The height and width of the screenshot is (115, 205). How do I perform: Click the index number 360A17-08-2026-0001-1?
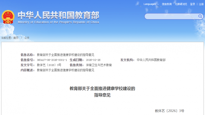pos(52,60)
